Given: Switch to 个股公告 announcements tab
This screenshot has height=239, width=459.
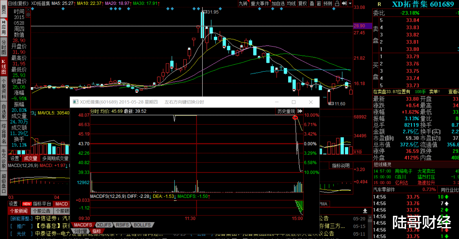Looking at the screenshot, I should point(42,211).
